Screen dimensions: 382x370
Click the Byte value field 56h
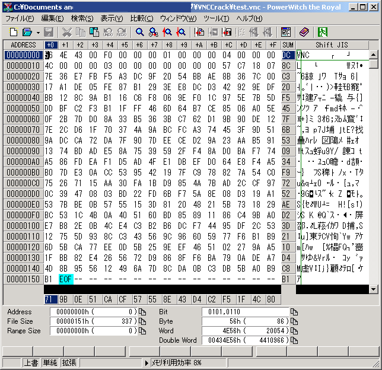point(246,321)
